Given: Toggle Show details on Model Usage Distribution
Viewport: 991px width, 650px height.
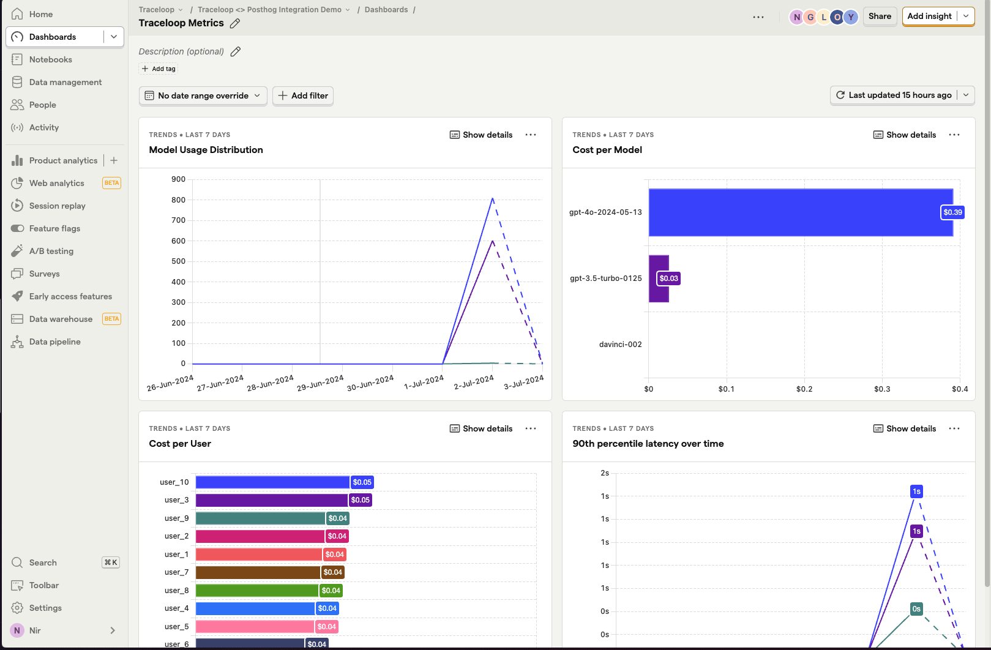Looking at the screenshot, I should point(481,135).
